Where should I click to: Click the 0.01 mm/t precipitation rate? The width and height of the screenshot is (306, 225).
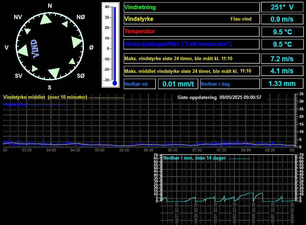[x=178, y=84]
